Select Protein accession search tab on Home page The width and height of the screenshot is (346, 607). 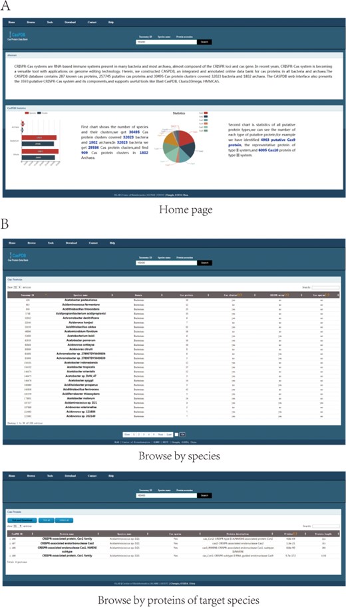(184, 37)
